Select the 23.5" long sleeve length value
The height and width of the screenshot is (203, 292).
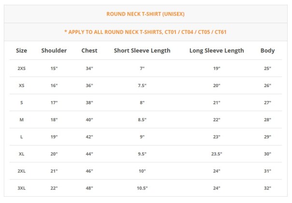(217, 154)
